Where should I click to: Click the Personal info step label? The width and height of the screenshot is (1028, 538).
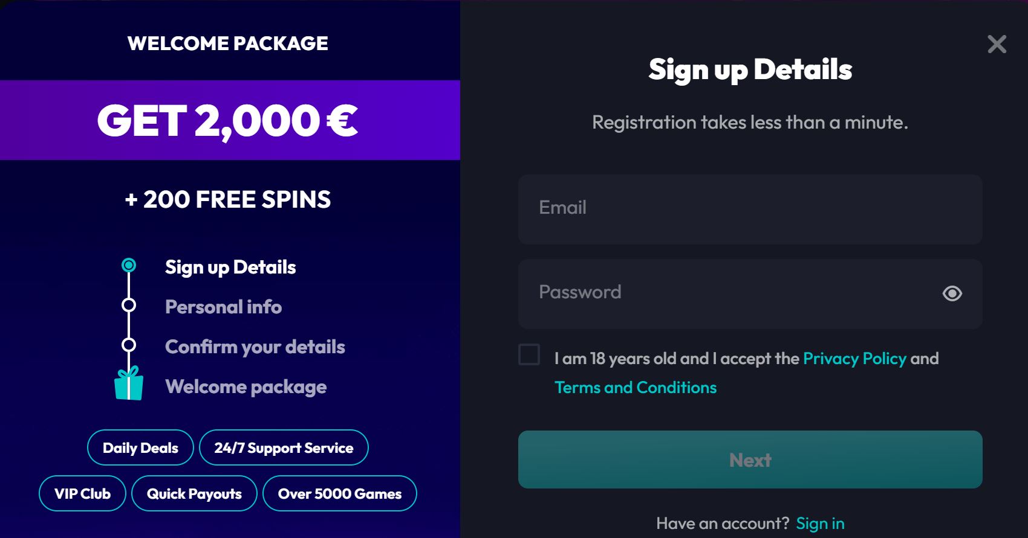click(x=223, y=307)
